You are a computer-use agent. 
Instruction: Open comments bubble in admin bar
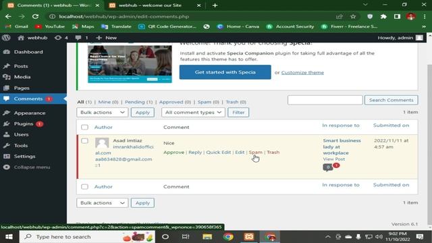click(x=82, y=38)
